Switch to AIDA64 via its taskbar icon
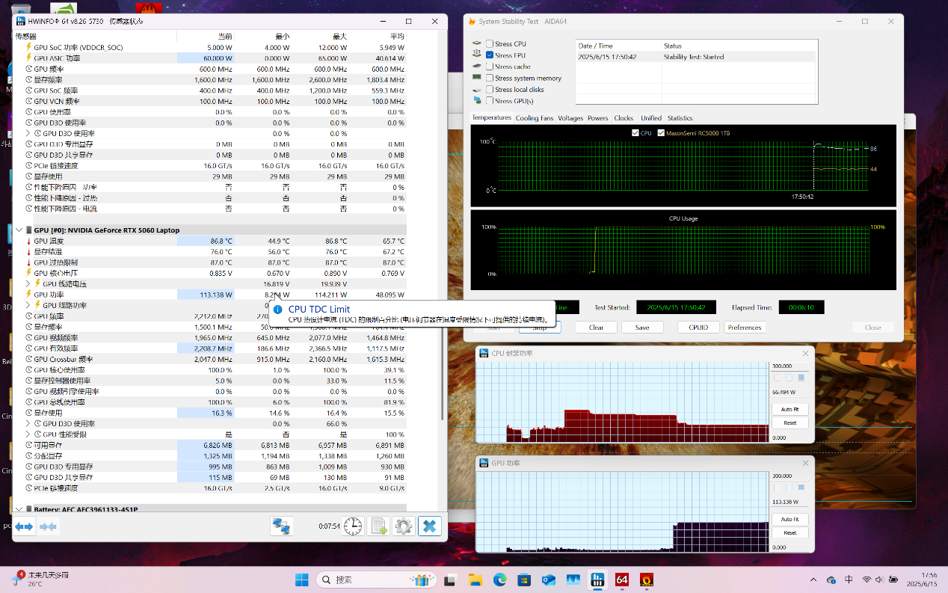The image size is (948, 593). point(622,580)
